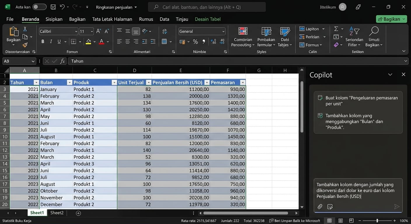Open the Desain Tabel tab
The width and height of the screenshot is (411, 224).
pyautogui.click(x=208, y=19)
